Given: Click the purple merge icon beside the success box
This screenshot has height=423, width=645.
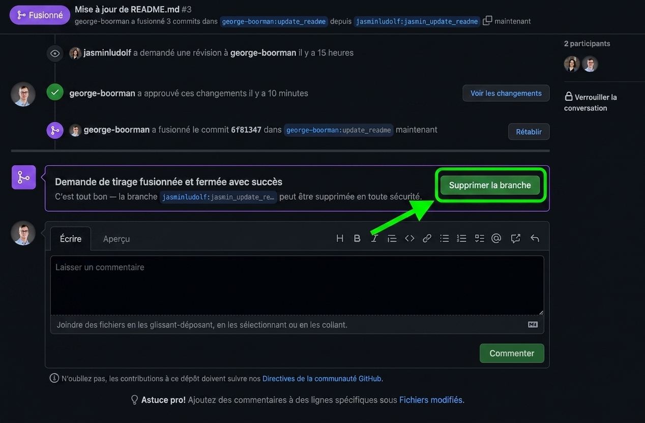Looking at the screenshot, I should click(x=23, y=177).
